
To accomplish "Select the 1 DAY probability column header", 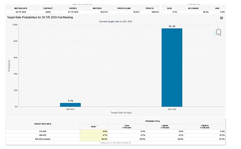I will [127, 127].
